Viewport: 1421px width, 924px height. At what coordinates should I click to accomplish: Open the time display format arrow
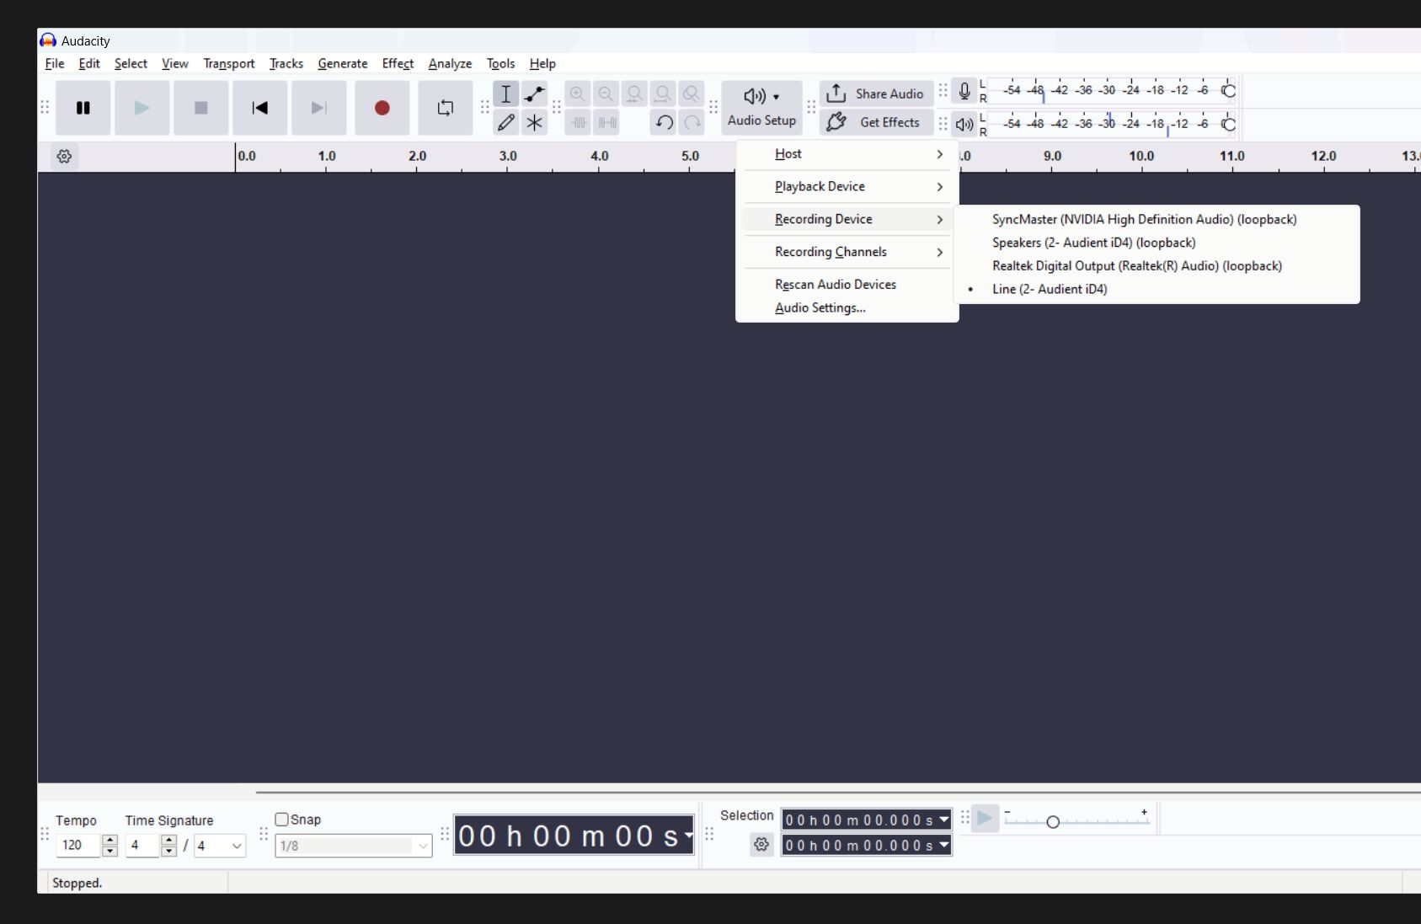(x=688, y=836)
